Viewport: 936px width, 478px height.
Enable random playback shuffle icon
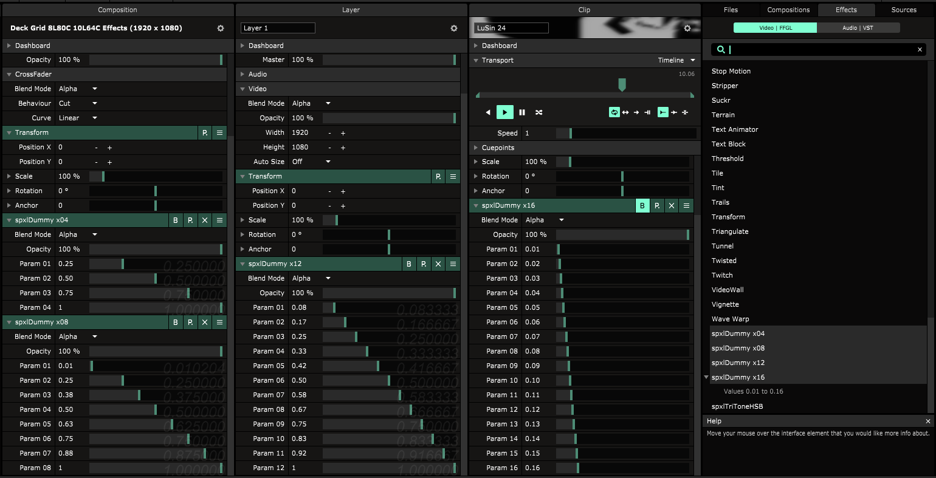[539, 112]
